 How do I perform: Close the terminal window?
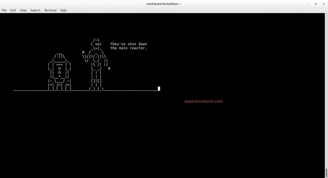pyautogui.click(x=324, y=4)
